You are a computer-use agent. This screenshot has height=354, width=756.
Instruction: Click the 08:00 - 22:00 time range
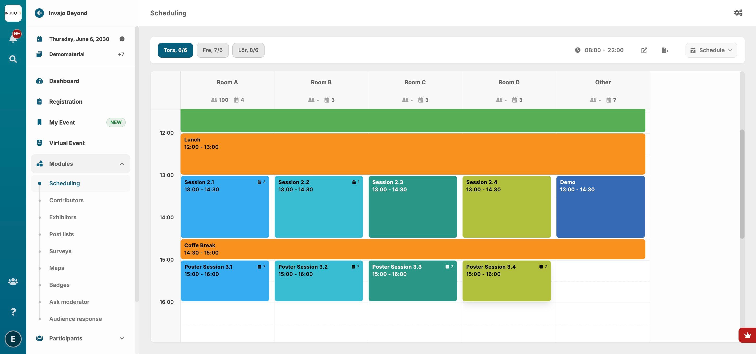pos(604,50)
